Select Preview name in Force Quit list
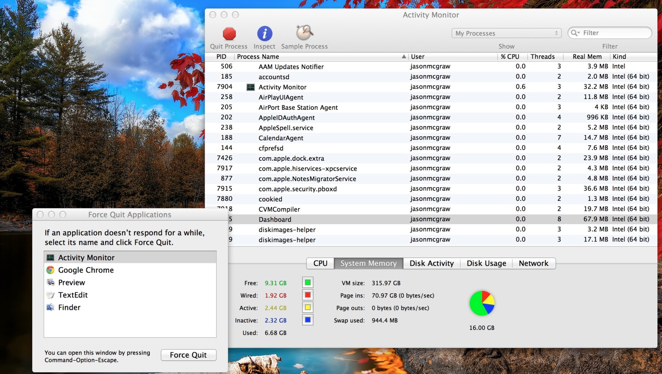This screenshot has height=374, width=662. (71, 282)
